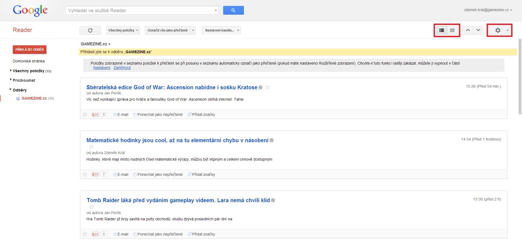Click Nastavení link in info notice
This screenshot has width=522, height=245.
point(102,68)
